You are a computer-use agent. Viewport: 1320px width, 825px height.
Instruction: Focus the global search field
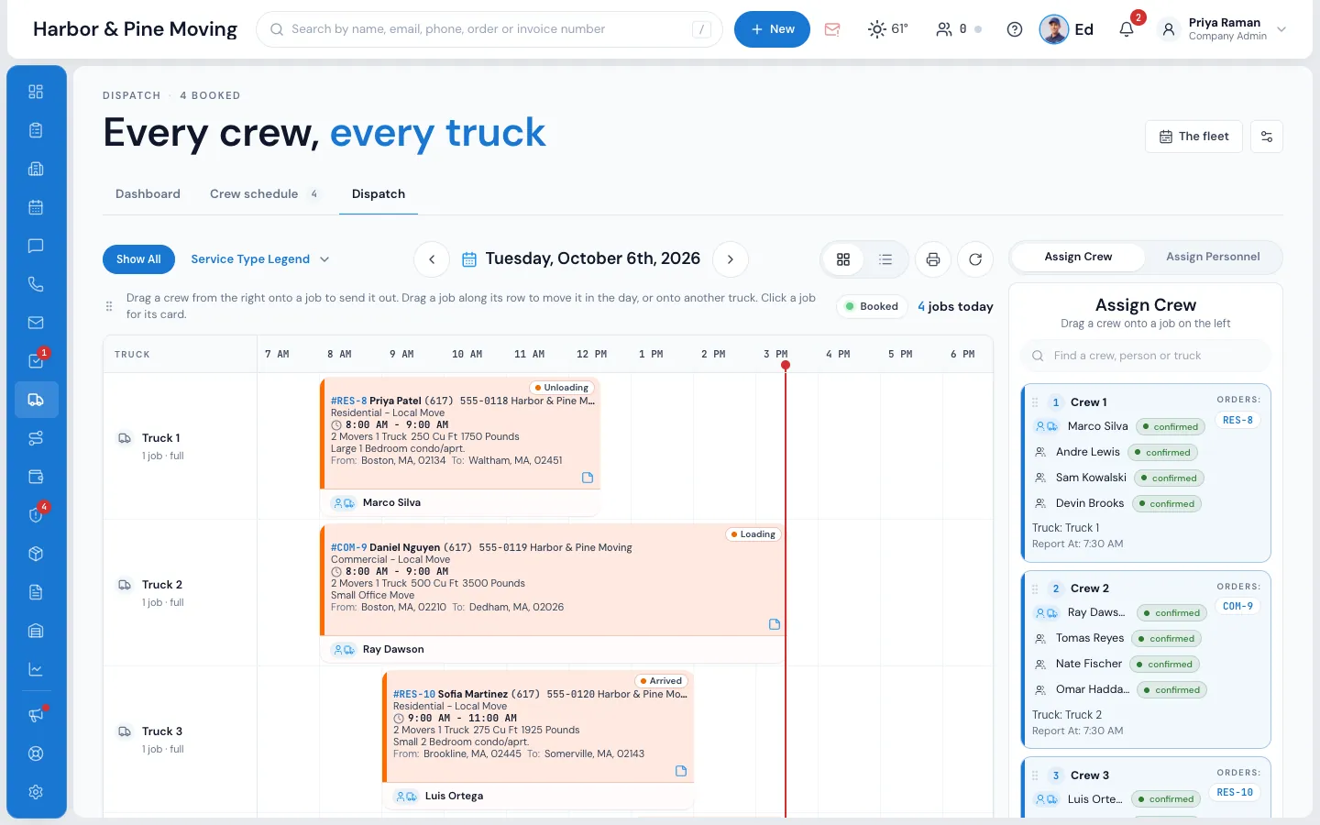coord(489,29)
